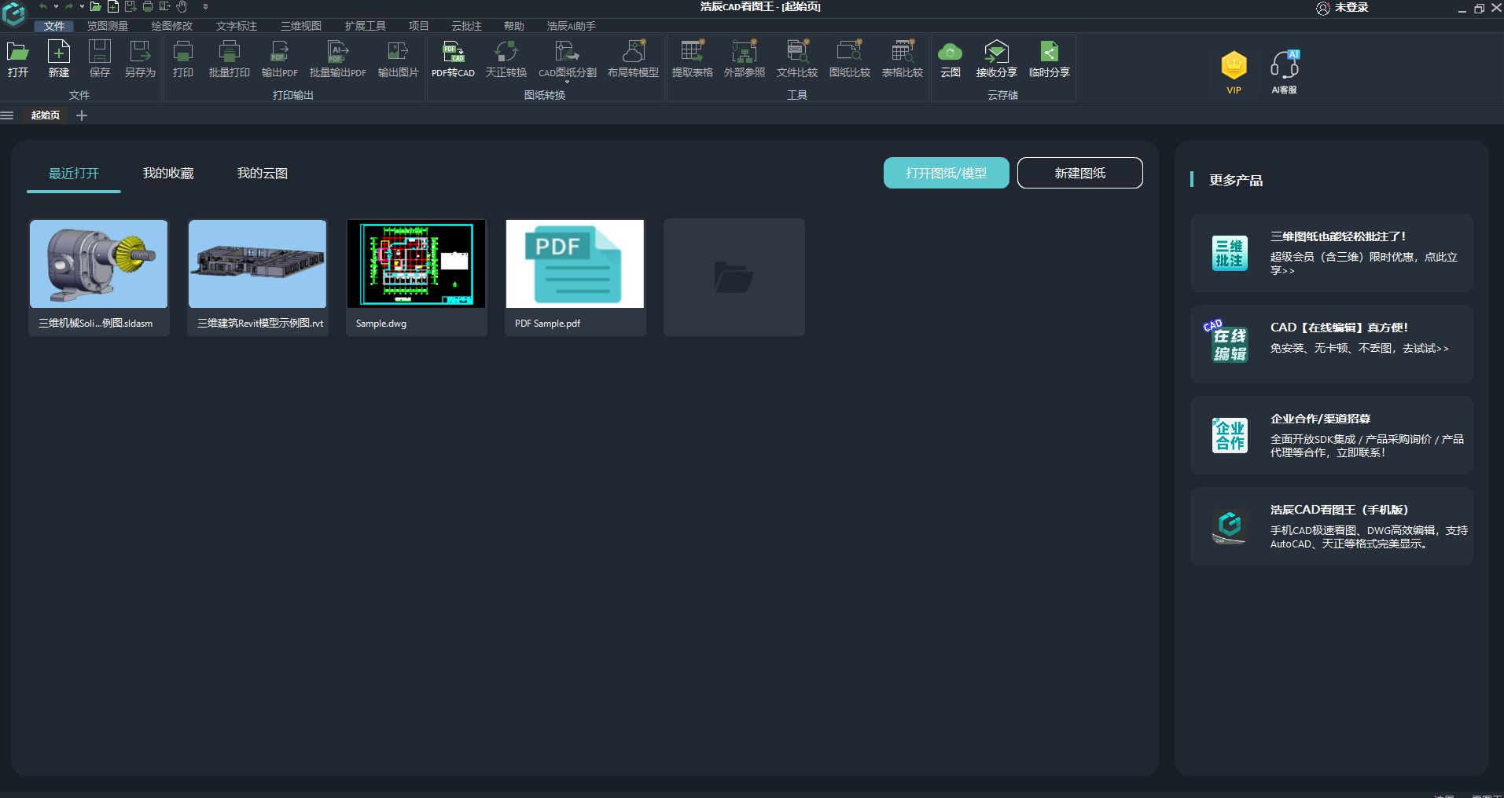Click the 输出图片 export image icon
Viewport: 1504px width, 798px height.
(398, 59)
